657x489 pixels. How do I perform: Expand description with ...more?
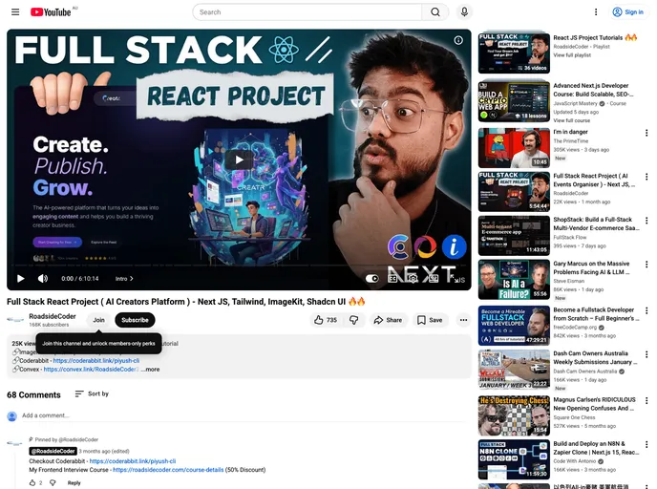(x=150, y=370)
